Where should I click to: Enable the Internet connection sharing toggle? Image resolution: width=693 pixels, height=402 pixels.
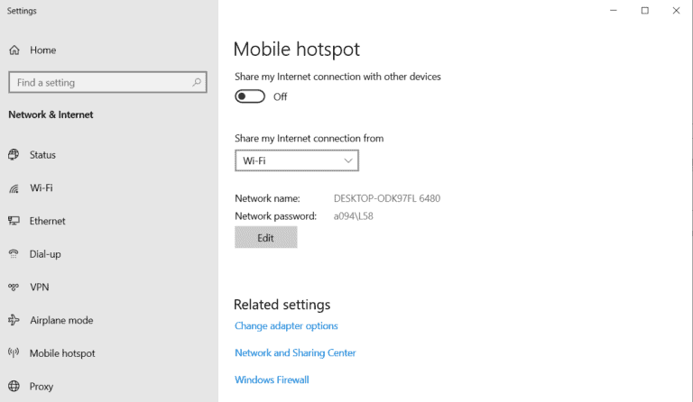(250, 96)
